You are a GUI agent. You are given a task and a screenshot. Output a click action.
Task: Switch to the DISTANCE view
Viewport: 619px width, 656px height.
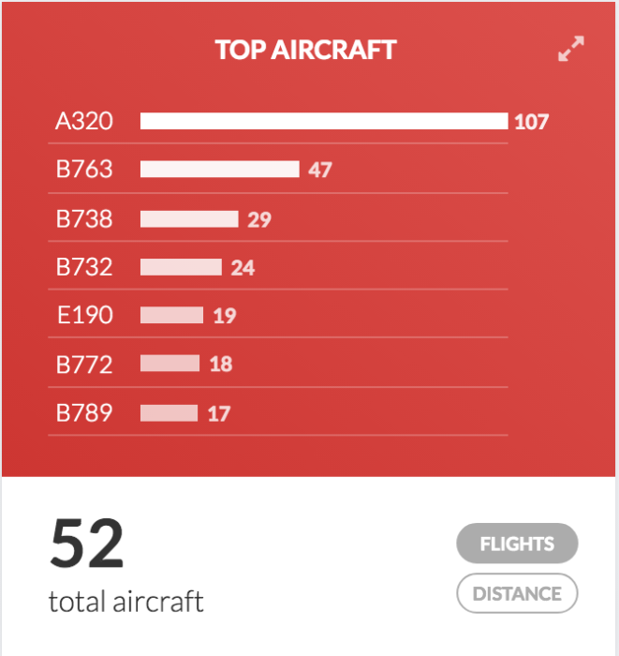coord(517,593)
